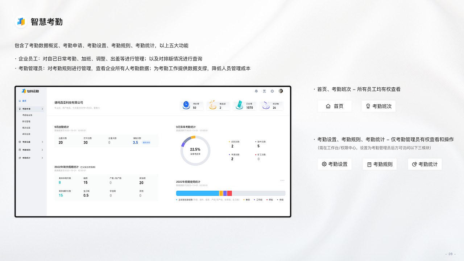The height and width of the screenshot is (261, 464).
Task: Click the 使用详情 link next to 3.5
Action: (146, 142)
